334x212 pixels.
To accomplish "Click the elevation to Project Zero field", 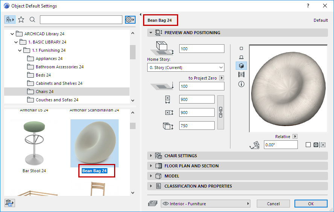I will 202,86.
